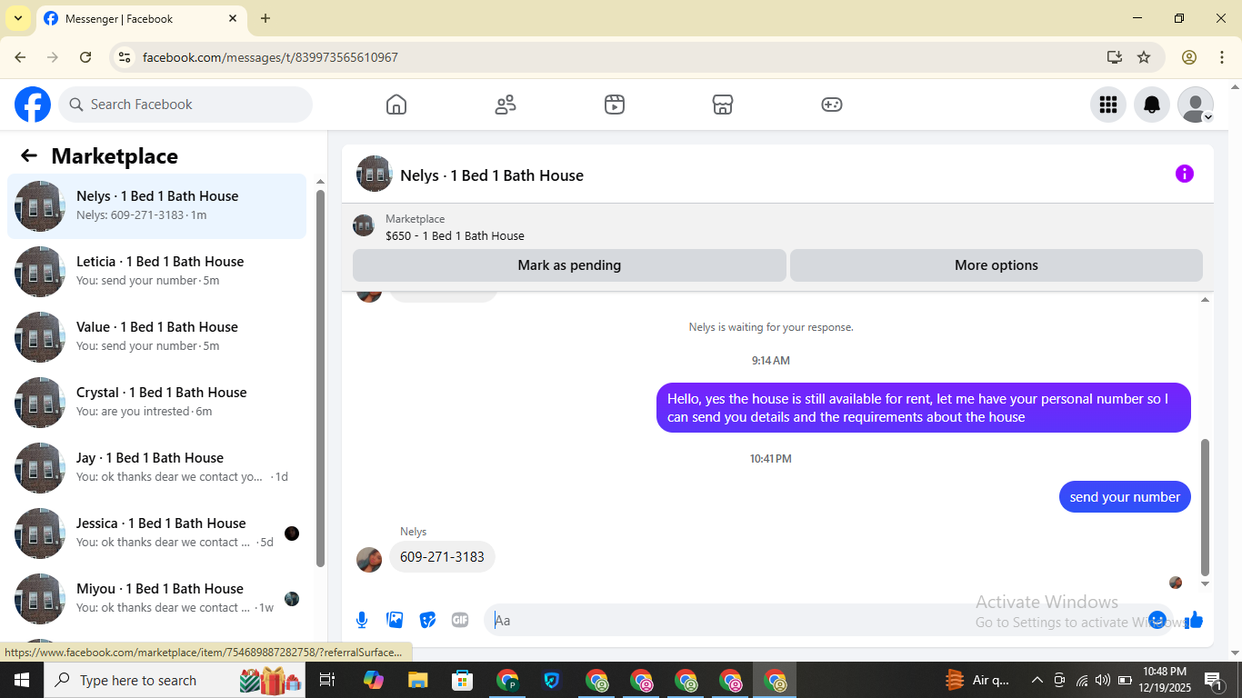
Task: Open Task View on taskbar
Action: pyautogui.click(x=328, y=680)
